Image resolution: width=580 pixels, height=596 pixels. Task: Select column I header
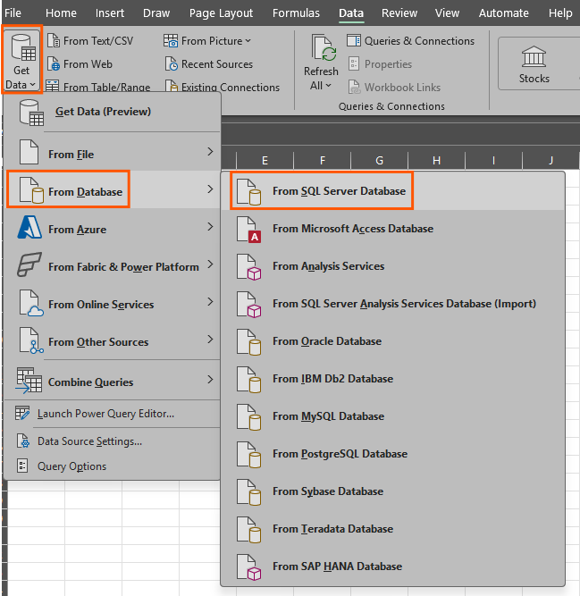(493, 161)
